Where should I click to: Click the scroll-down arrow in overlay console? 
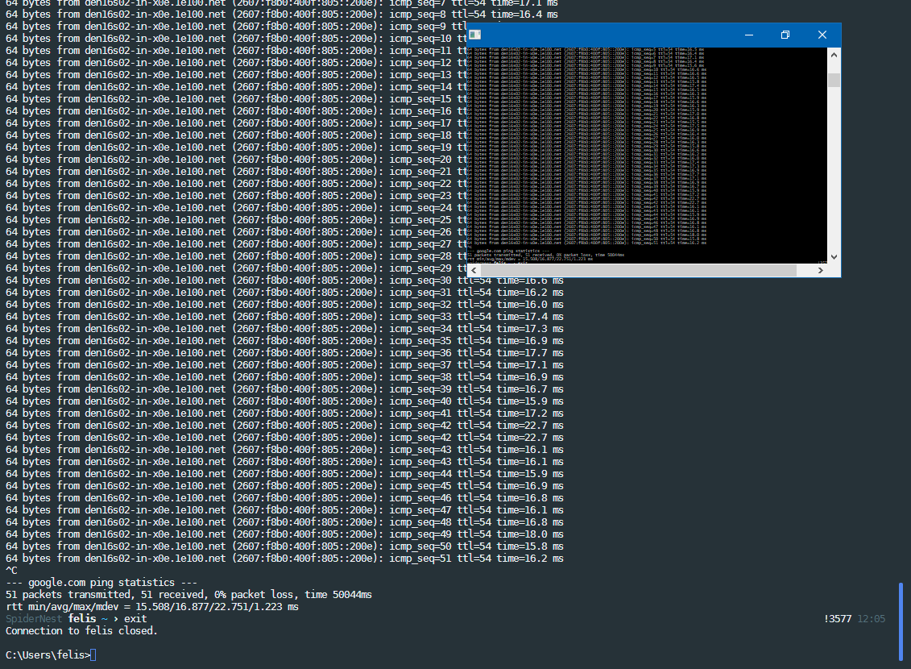(x=833, y=257)
